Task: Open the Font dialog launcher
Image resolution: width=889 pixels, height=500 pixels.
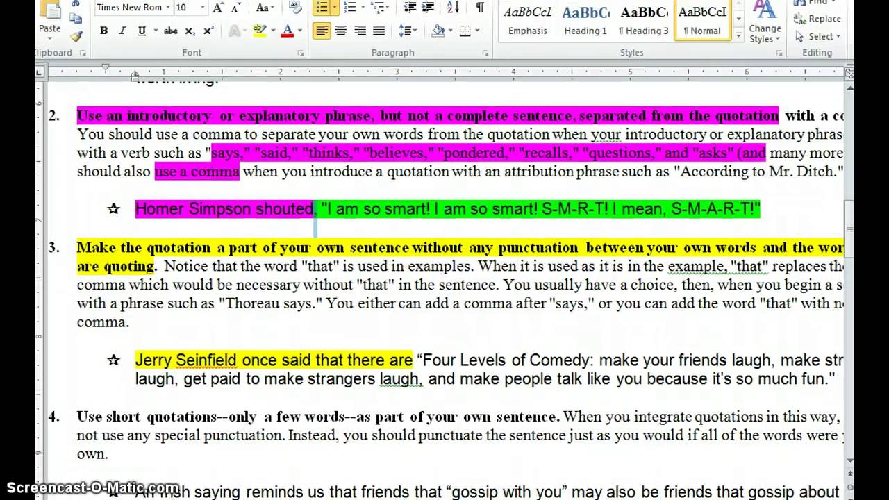Action: click(x=301, y=53)
